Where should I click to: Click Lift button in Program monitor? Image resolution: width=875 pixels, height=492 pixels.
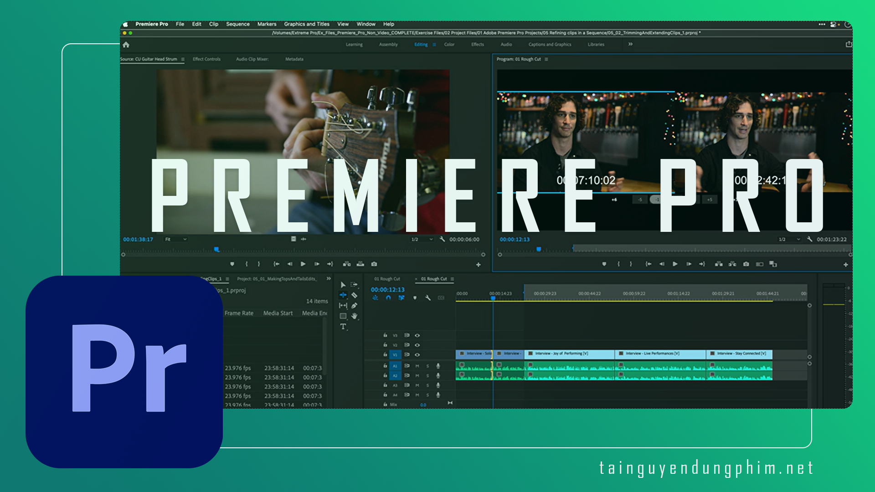point(719,264)
